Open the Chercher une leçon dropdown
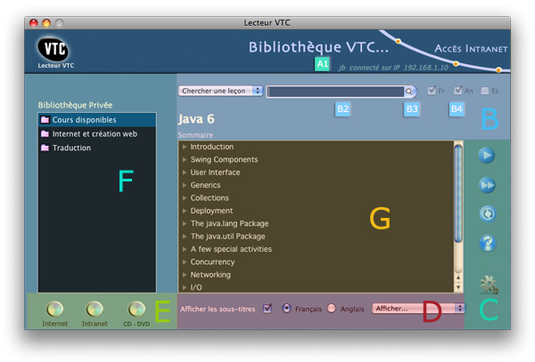This screenshot has height=362, width=535. (x=220, y=91)
